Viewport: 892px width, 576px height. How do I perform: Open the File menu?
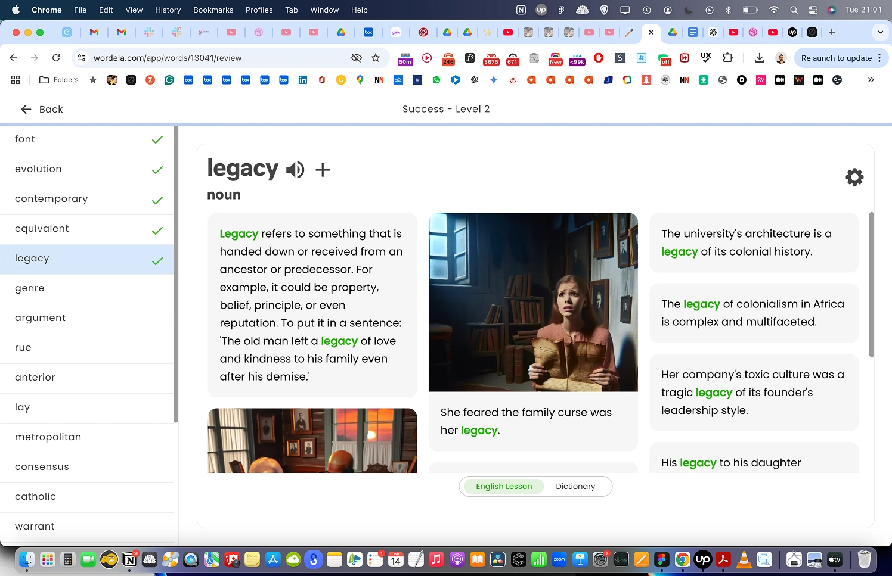coord(80,10)
